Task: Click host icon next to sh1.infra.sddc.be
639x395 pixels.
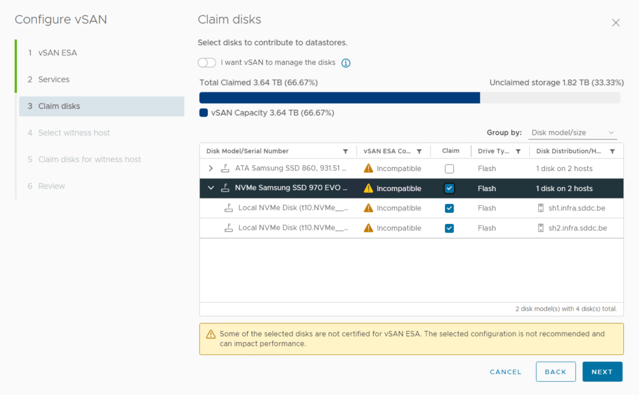Action: click(540, 208)
